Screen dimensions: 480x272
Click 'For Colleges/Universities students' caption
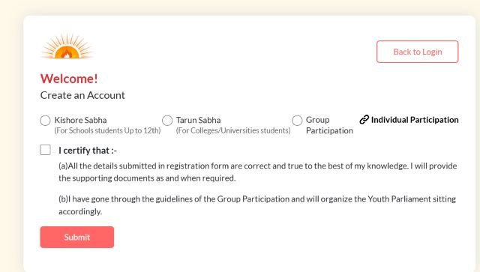click(233, 130)
